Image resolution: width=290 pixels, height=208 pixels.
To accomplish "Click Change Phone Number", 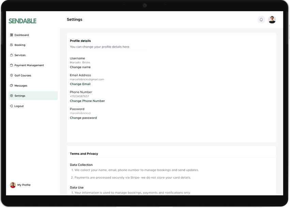I will pyautogui.click(x=87, y=101).
